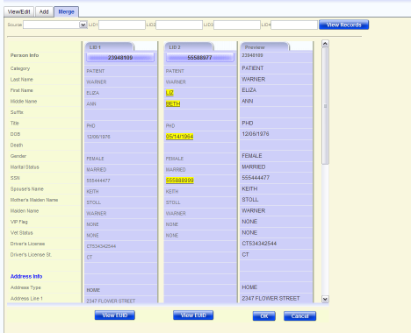This screenshot has width=411, height=333.
Task: Open the Add tab
Action: [44, 11]
